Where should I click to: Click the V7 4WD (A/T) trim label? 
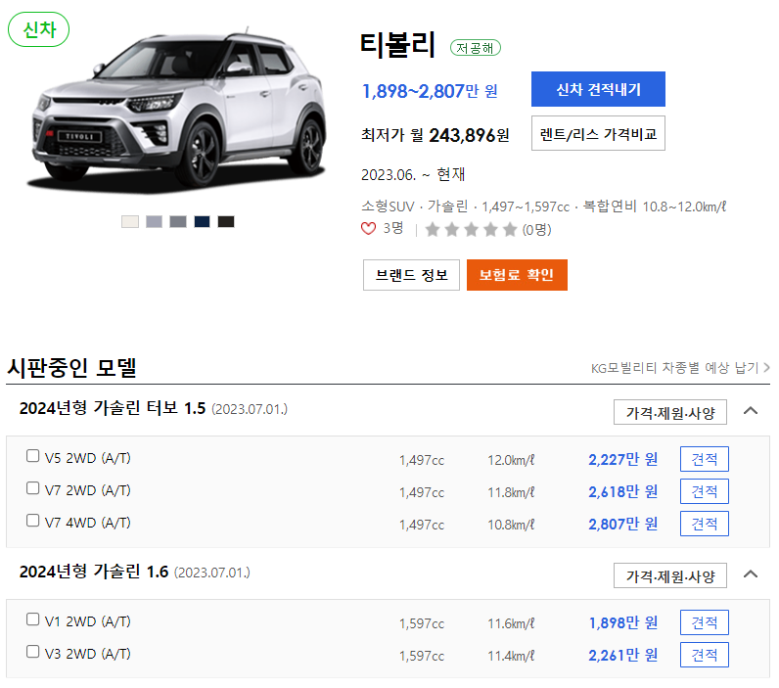(x=87, y=523)
